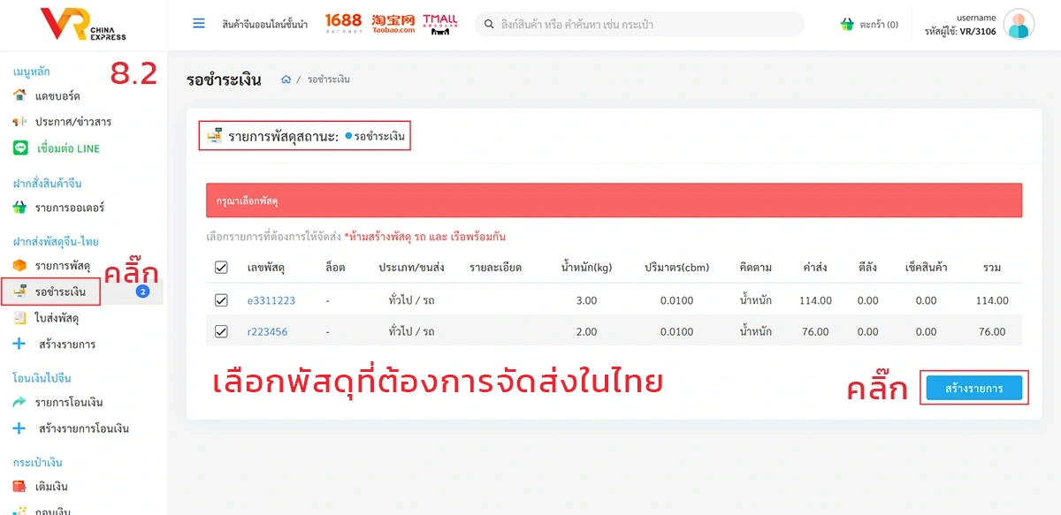Viewport: 1061px width, 515px height.
Task: Uncheck the checkbox for parcel e3311223
Action: [221, 300]
